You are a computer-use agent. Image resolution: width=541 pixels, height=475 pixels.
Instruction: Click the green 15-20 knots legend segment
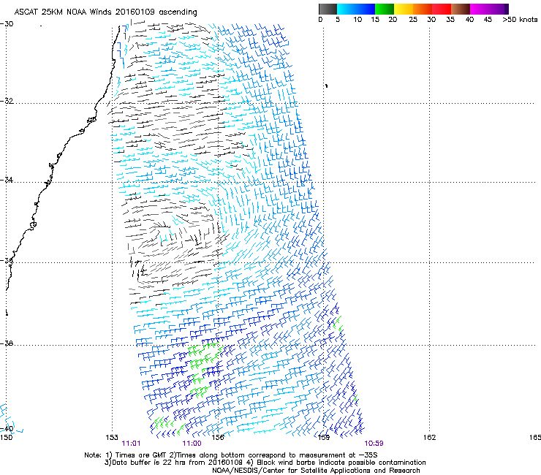385,9
